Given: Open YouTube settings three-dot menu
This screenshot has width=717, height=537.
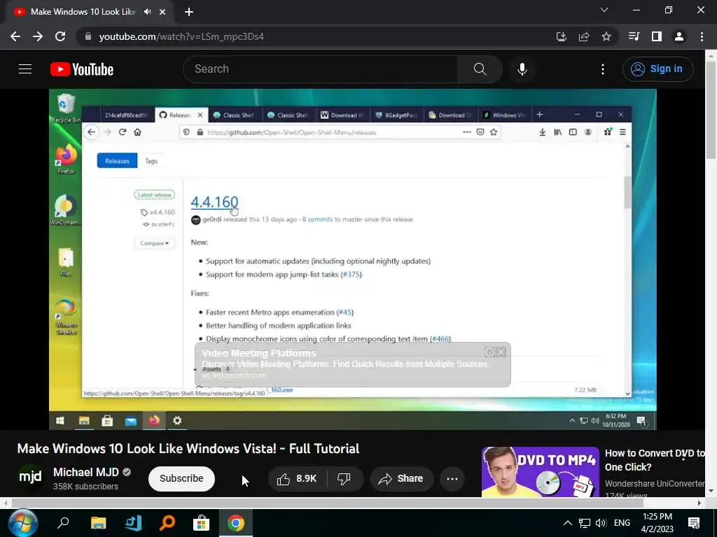Looking at the screenshot, I should (x=603, y=69).
